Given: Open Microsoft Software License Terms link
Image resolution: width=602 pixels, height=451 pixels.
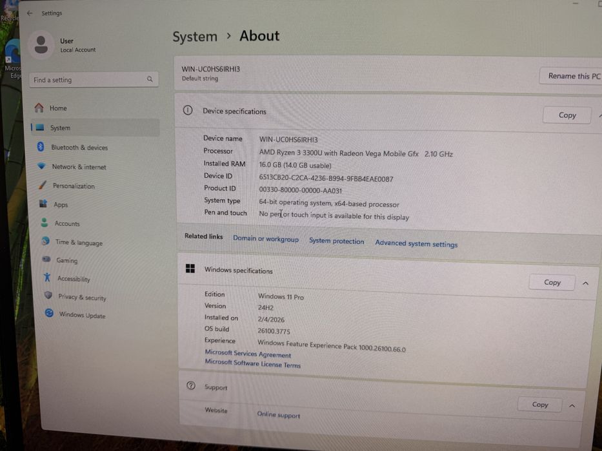Looking at the screenshot, I should tap(253, 363).
